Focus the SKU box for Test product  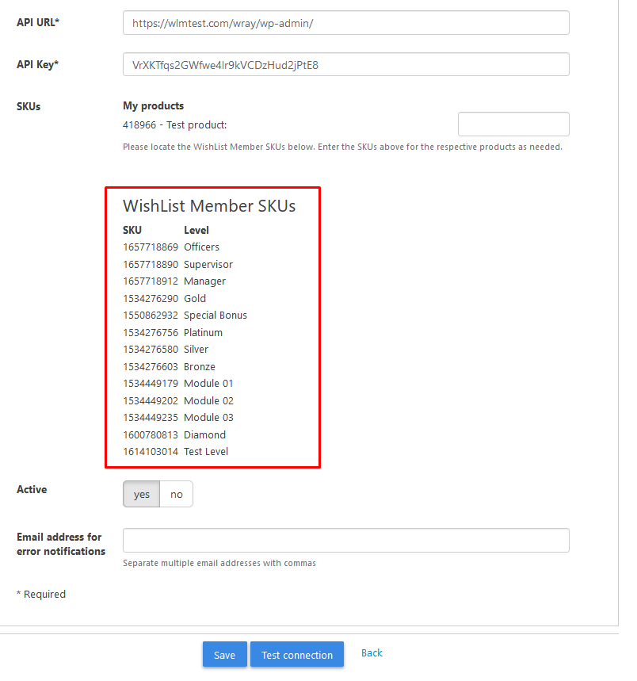(x=513, y=124)
